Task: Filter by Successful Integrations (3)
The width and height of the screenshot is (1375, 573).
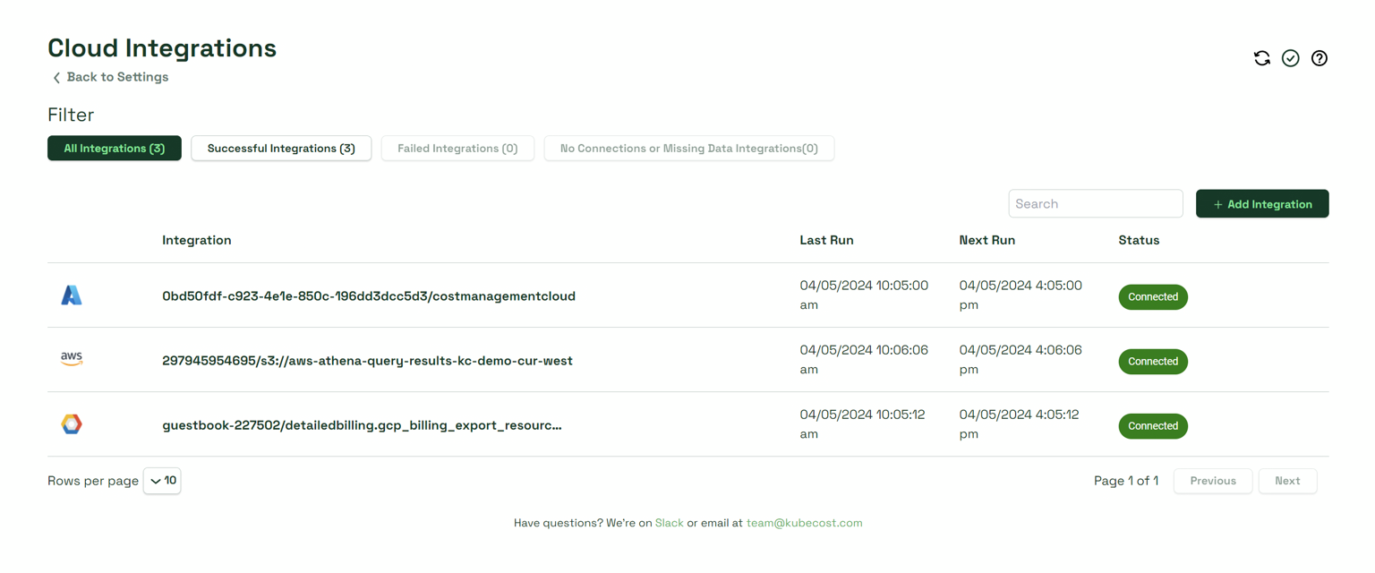Action: click(x=281, y=149)
